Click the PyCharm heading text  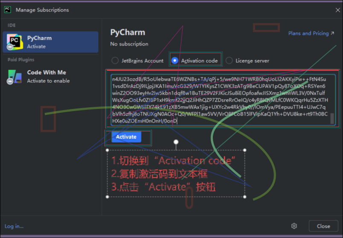128,32
